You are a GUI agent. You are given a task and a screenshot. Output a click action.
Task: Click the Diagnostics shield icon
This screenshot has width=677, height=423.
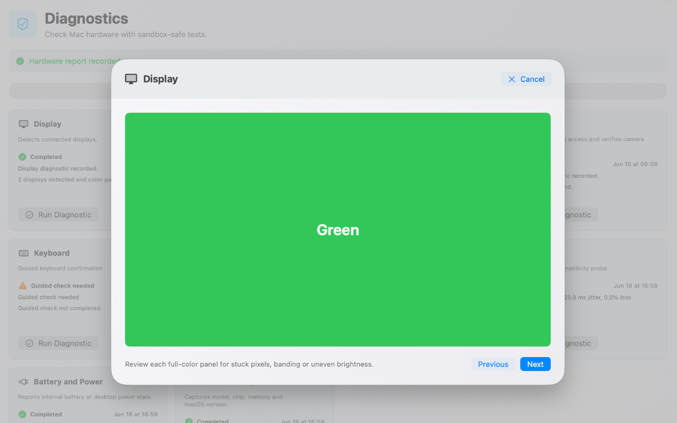coord(23,24)
